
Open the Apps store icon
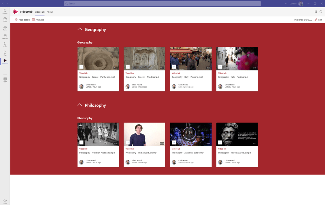point(5,79)
